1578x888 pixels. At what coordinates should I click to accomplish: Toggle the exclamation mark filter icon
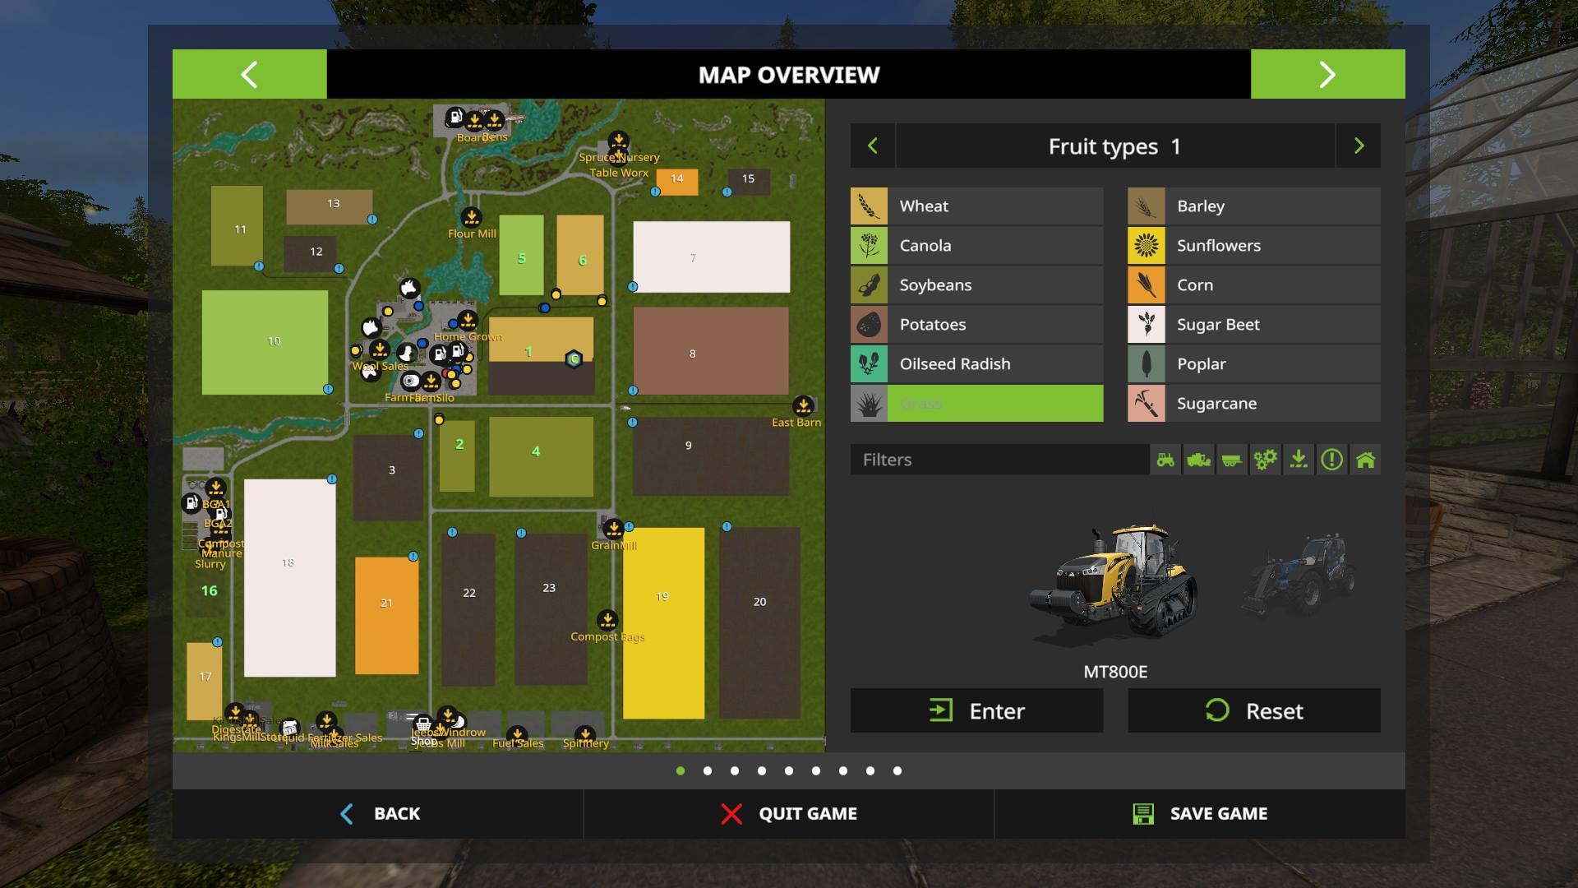(1331, 460)
